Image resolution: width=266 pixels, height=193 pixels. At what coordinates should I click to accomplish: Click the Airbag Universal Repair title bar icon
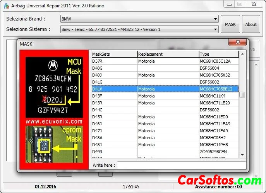coord(6,6)
